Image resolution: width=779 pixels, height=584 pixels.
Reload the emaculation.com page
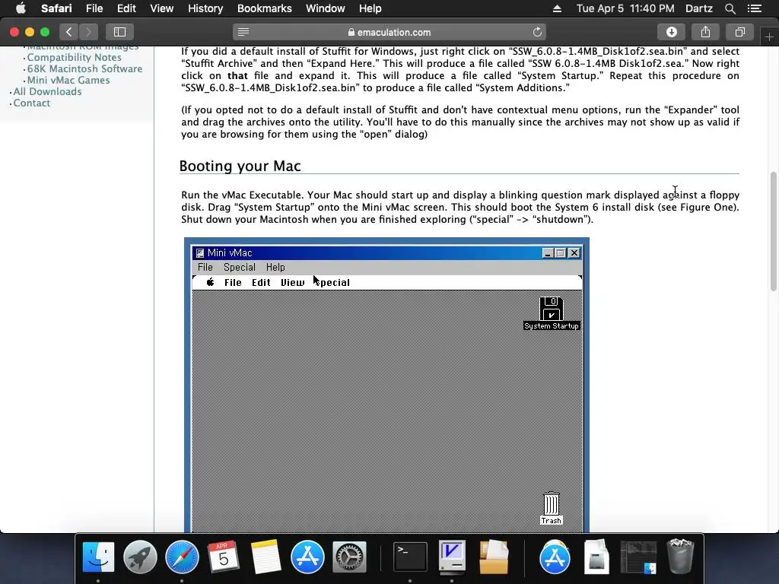(x=537, y=32)
